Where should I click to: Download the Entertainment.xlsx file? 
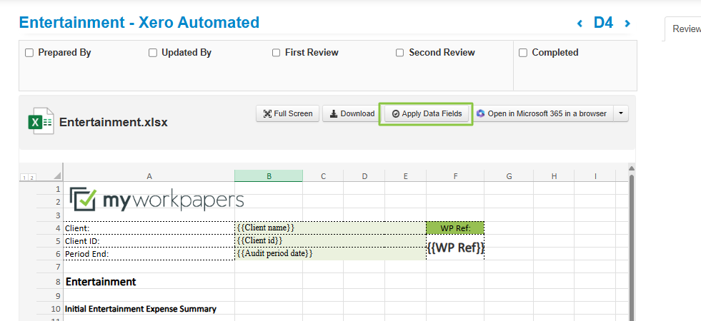pos(352,113)
